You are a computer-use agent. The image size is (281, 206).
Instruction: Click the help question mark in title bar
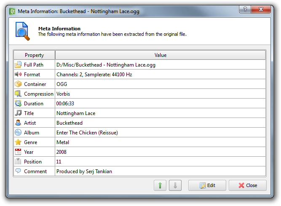pyautogui.click(x=245, y=9)
